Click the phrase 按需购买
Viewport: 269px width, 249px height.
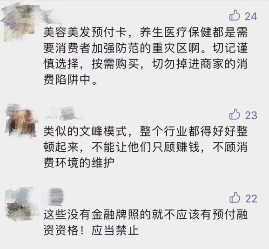tap(115, 64)
